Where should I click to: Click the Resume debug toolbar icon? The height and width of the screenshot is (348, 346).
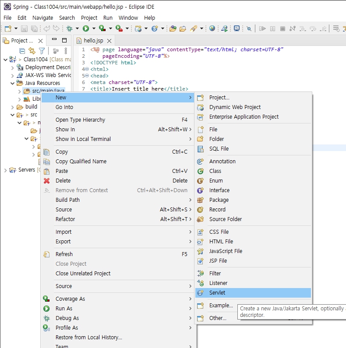pyautogui.click(x=262, y=28)
